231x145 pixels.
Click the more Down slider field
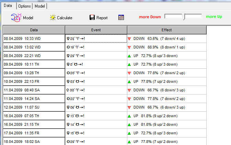[x=173, y=16]
